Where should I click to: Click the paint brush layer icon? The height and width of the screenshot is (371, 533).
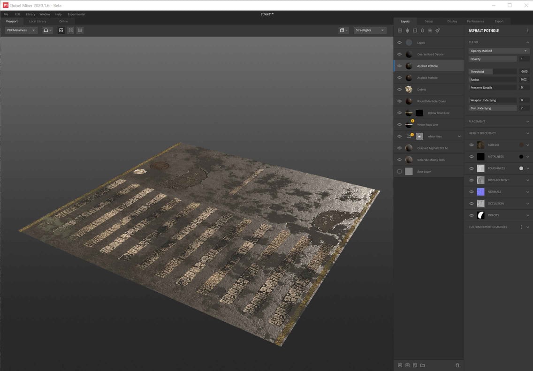click(x=437, y=30)
